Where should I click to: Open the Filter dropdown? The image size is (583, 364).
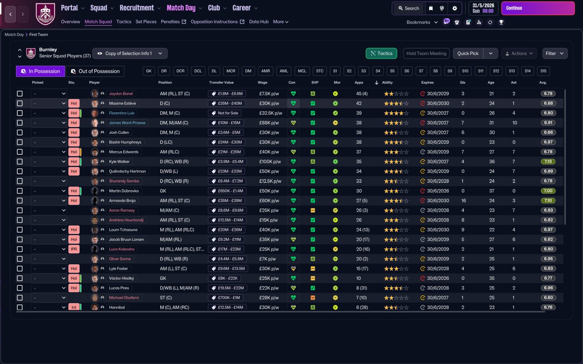pos(555,53)
